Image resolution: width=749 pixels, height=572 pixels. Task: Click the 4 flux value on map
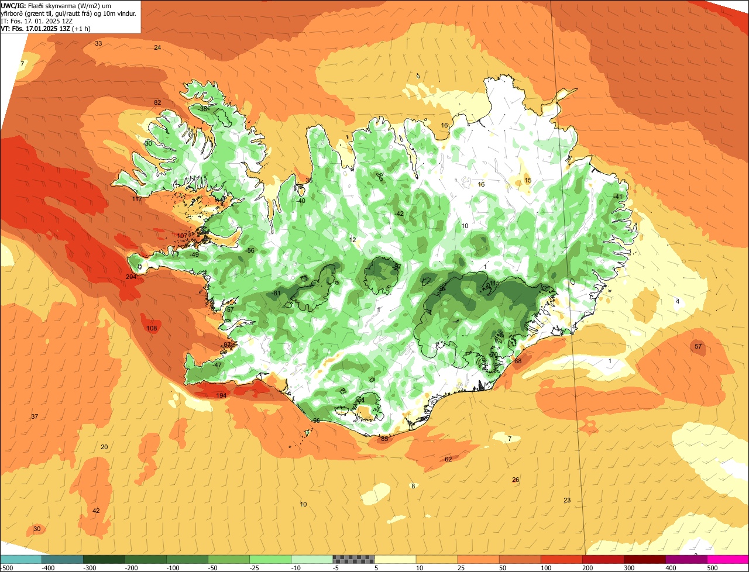pos(678,301)
